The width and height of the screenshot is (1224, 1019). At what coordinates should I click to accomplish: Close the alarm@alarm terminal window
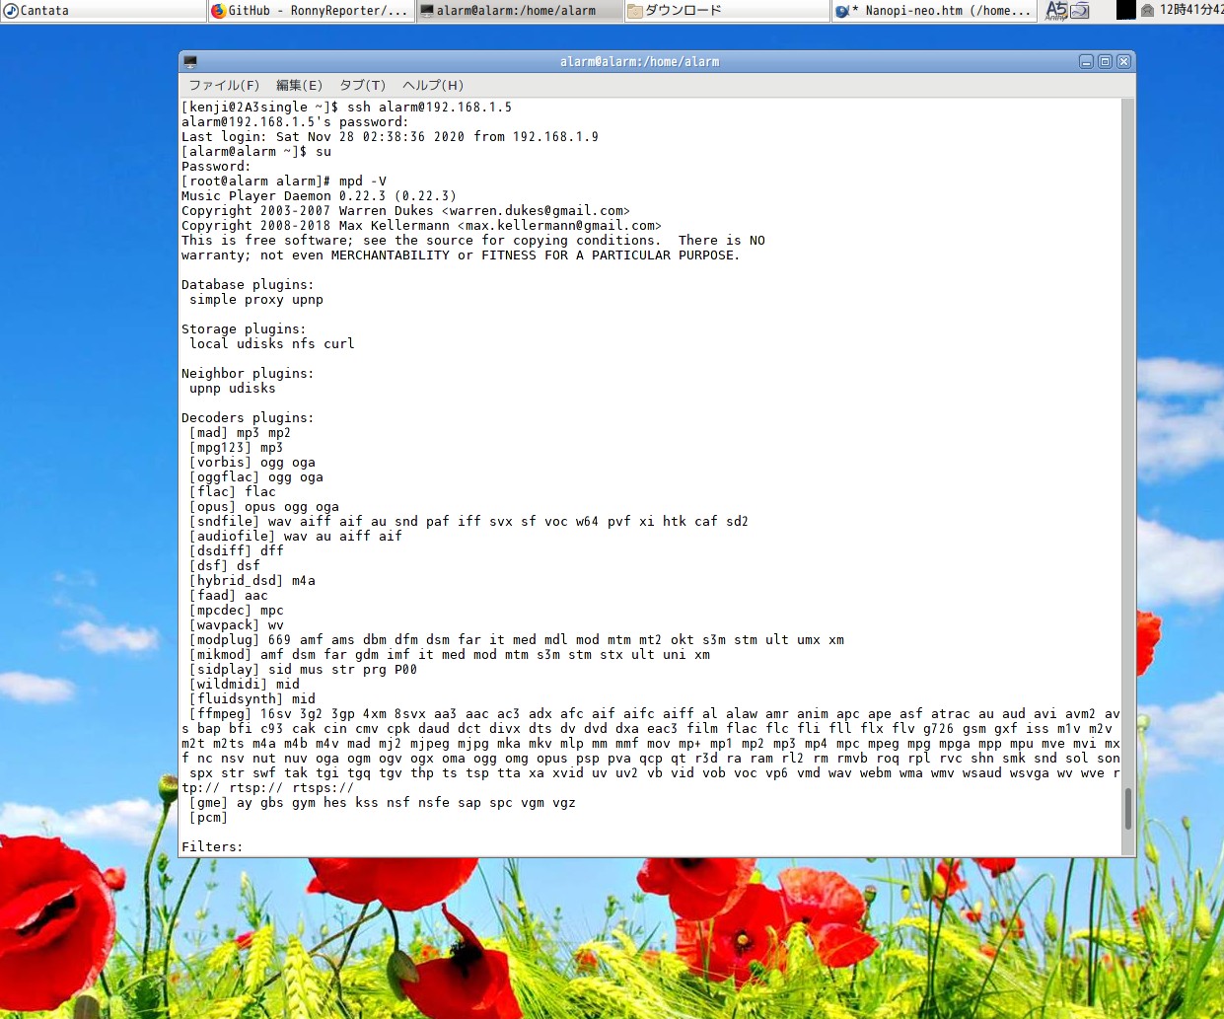(1123, 62)
